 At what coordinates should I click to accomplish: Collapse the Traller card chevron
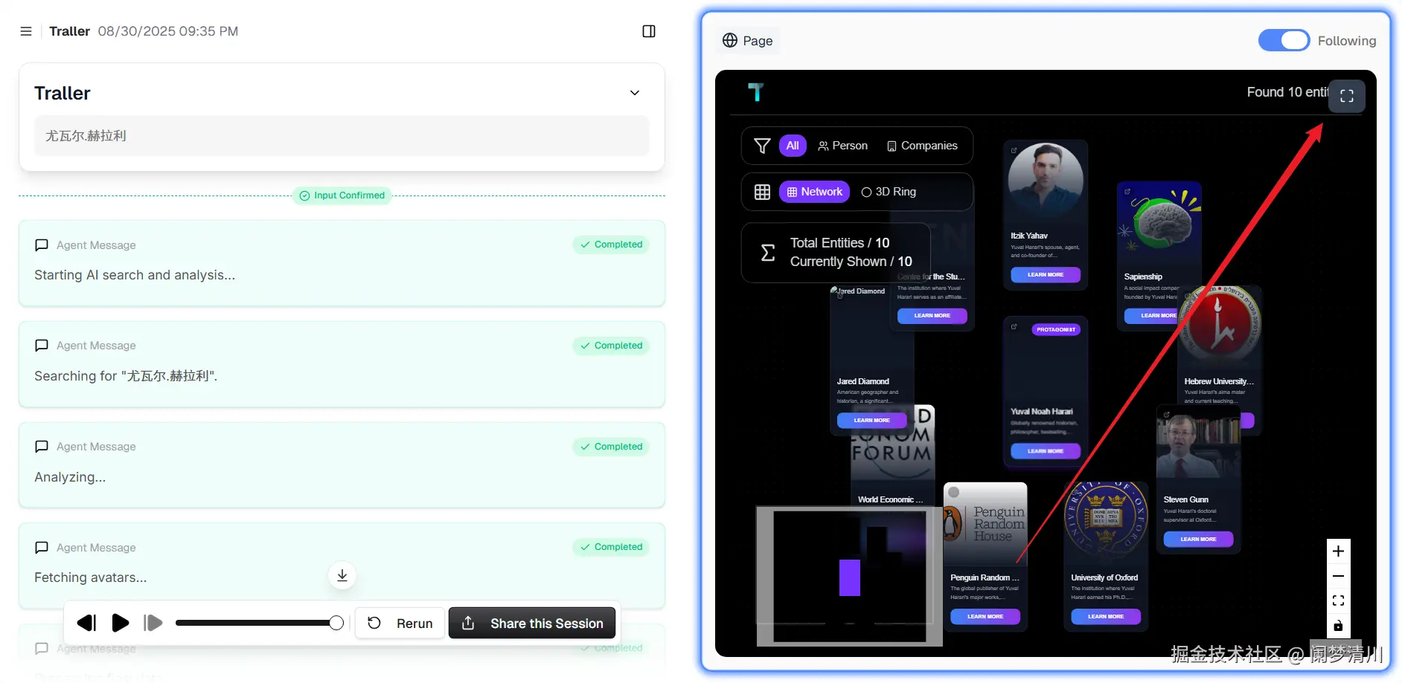(x=635, y=93)
